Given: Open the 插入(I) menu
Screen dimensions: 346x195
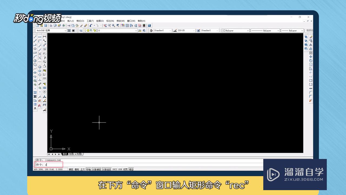Looking at the screenshot, I should [71, 21].
